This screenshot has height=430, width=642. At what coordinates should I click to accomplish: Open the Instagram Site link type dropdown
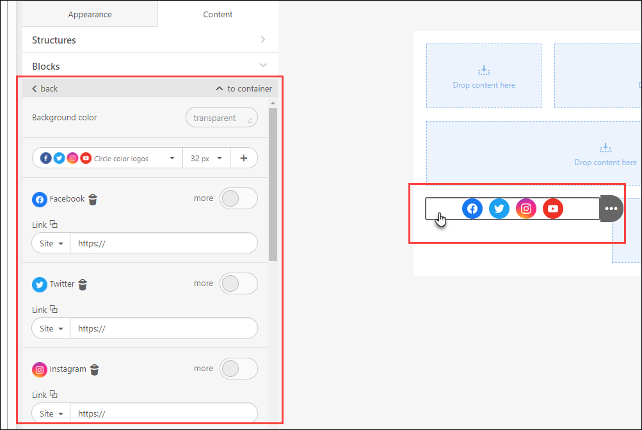pos(51,413)
